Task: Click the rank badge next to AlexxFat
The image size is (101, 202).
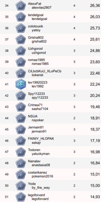Action: [x=21, y=6]
